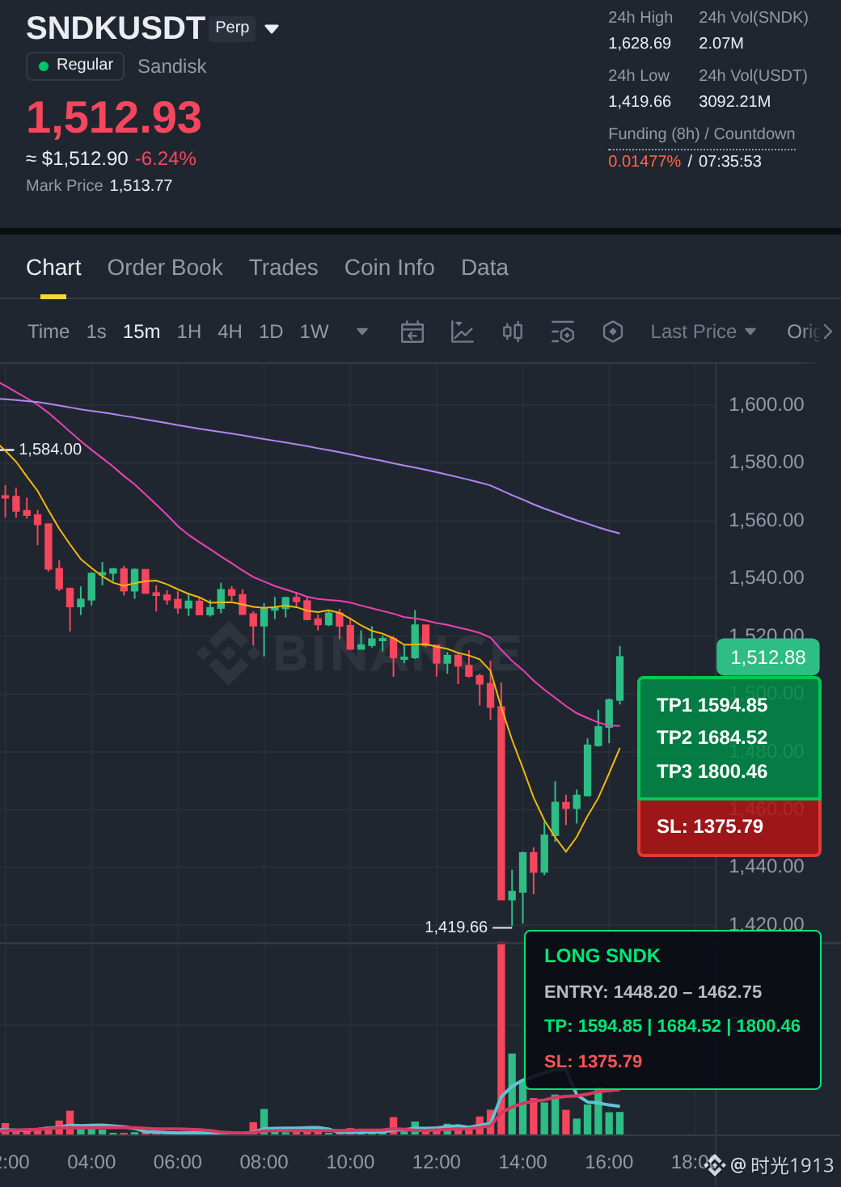The width and height of the screenshot is (841, 1187).
Task: Tap the Regular status badge
Action: pos(75,65)
